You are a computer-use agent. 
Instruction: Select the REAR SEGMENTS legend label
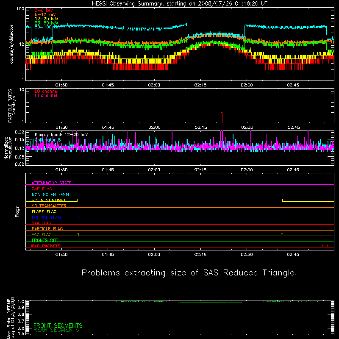coord(56,330)
